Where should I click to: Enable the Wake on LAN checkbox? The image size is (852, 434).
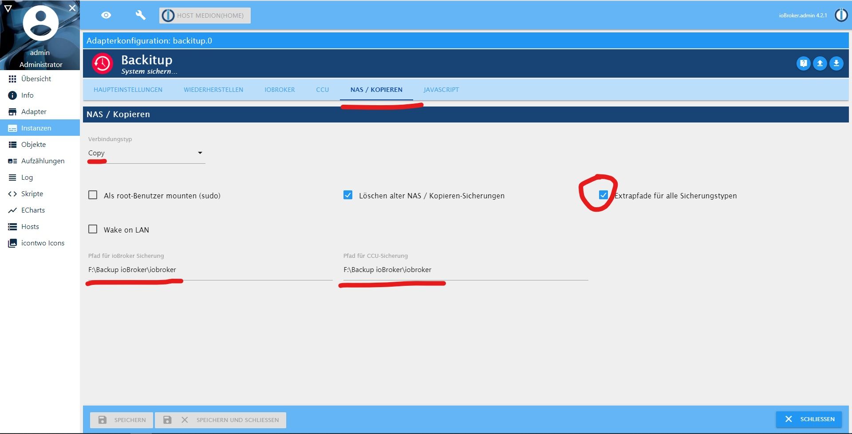(x=93, y=229)
